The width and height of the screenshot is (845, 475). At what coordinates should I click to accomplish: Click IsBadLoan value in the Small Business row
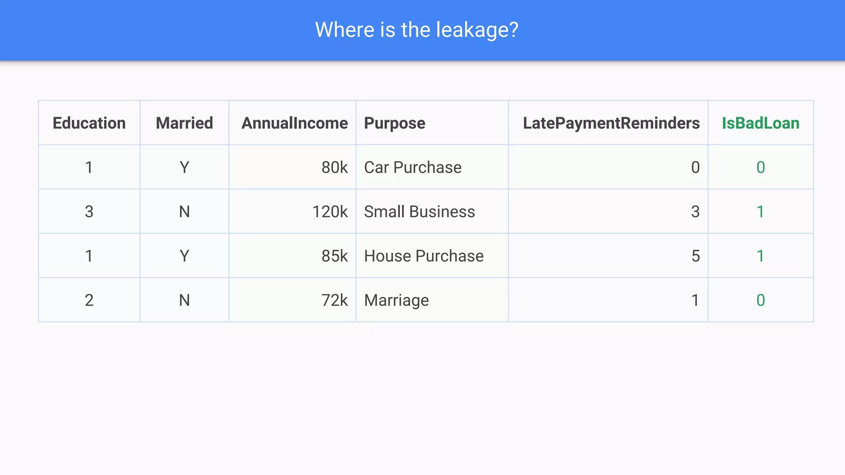(x=760, y=212)
